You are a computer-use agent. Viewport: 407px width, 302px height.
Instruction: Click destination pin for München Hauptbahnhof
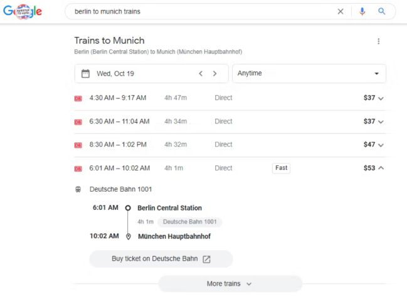128,237
